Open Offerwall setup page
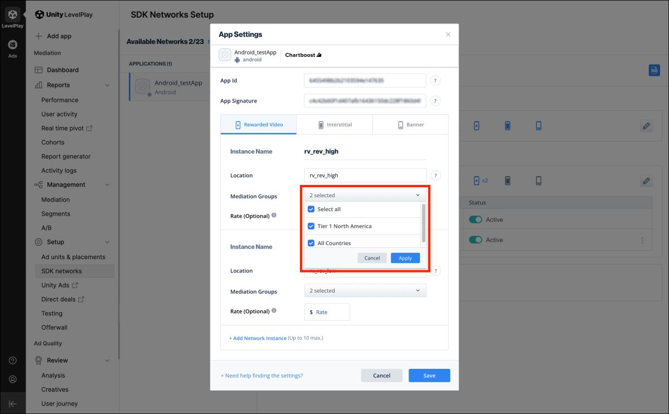Screen dimensions: 669x414 pyautogui.click(x=54, y=328)
